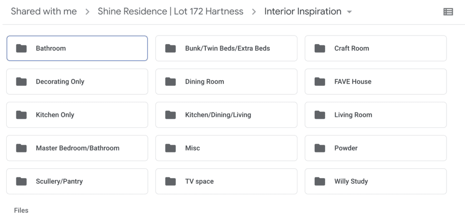The width and height of the screenshot is (465, 220).
Task: Select the Scullery/Pantry folder
Action: click(x=77, y=181)
